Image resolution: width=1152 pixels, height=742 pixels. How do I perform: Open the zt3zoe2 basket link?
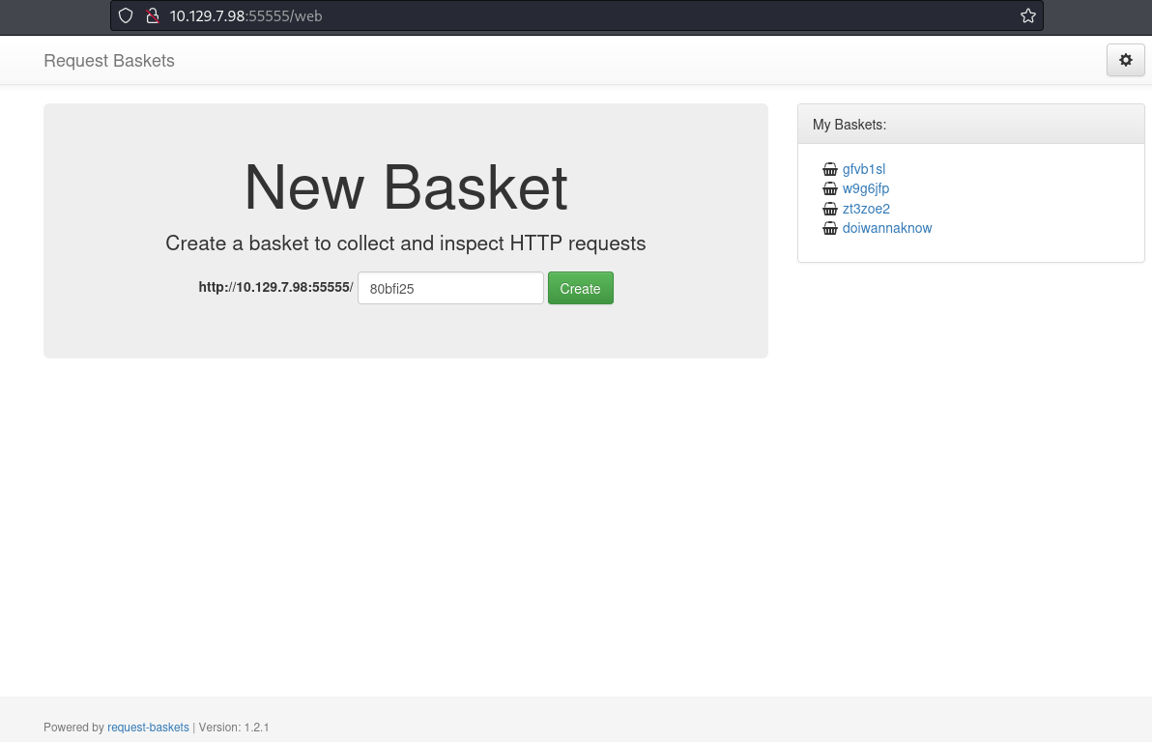pos(866,209)
